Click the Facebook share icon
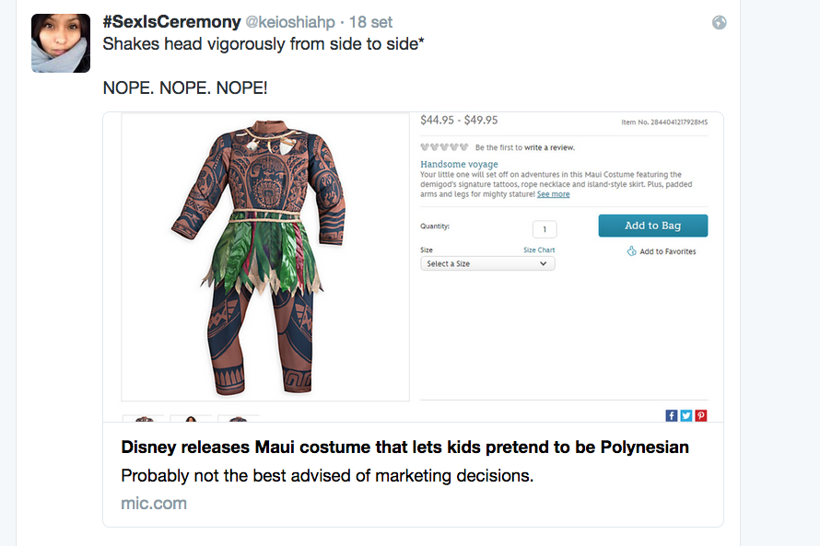820x546 pixels. point(672,415)
